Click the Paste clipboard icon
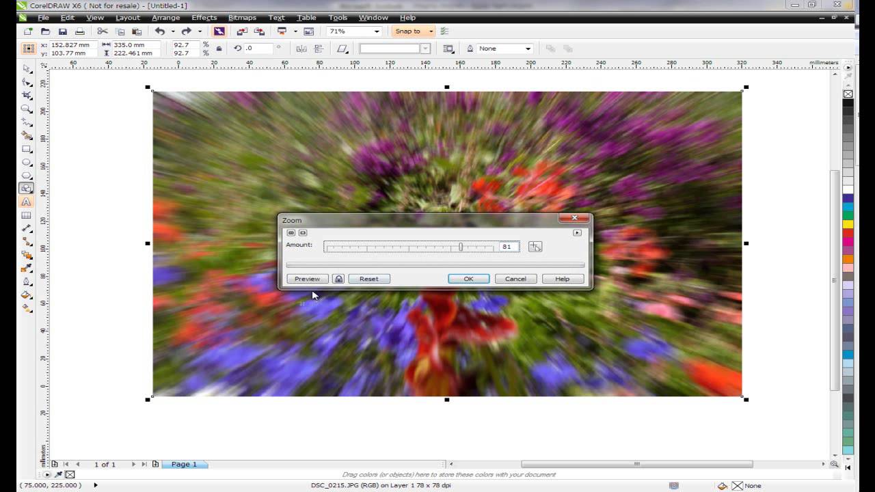This screenshot has height=492, width=875. pos(137,31)
